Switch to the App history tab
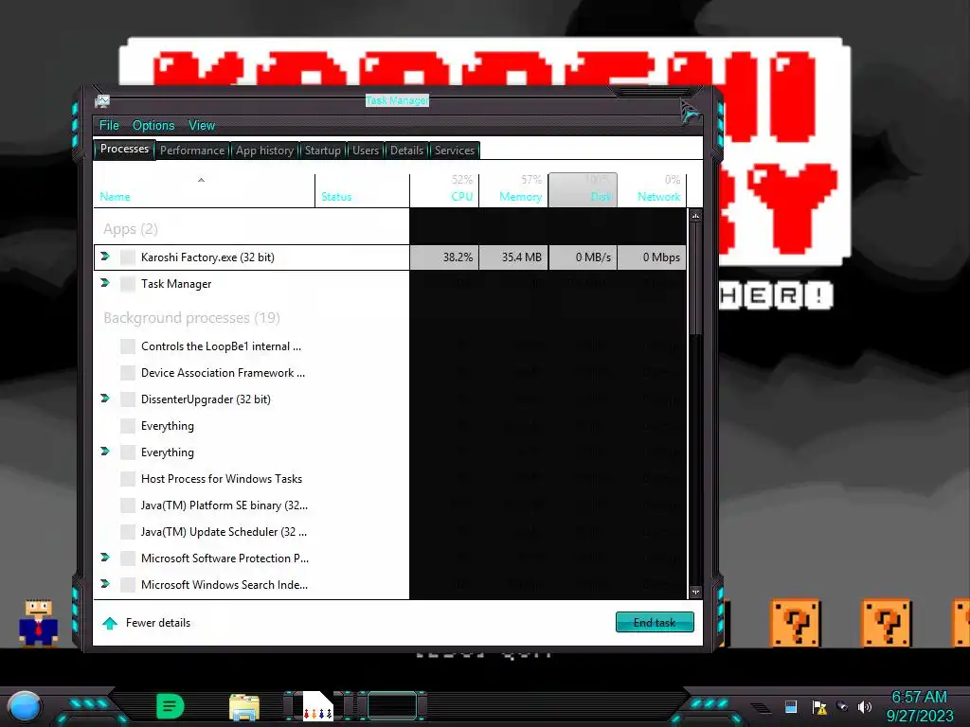The width and height of the screenshot is (970, 727). click(265, 151)
